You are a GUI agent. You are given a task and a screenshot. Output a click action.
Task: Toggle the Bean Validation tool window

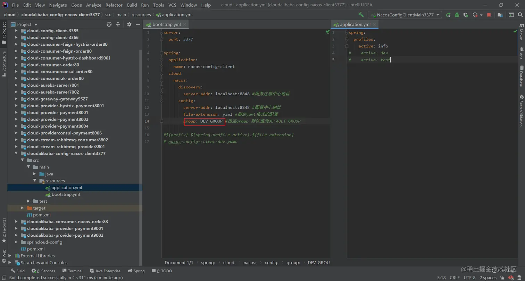coord(521,111)
